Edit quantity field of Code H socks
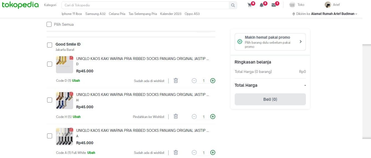This screenshot has width=371, height=158. 204,117
